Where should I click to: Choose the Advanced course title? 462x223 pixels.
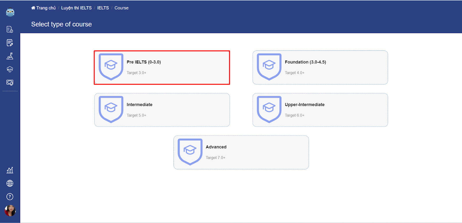[216, 147]
